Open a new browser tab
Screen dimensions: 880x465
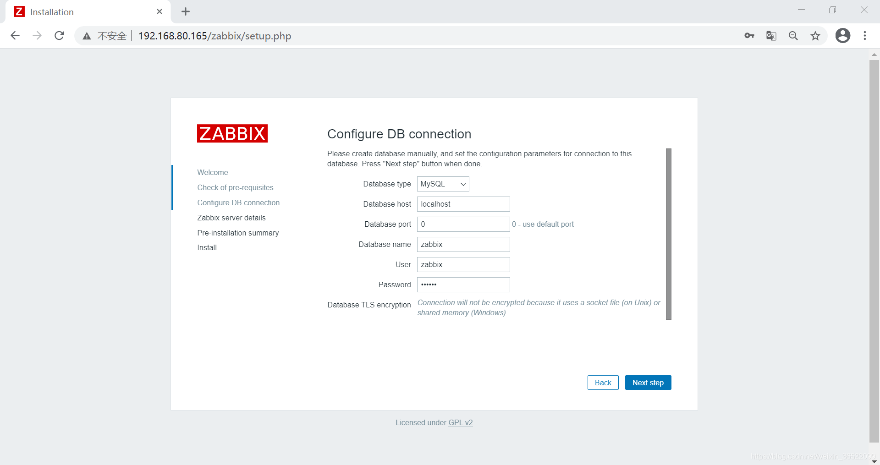pyautogui.click(x=186, y=12)
